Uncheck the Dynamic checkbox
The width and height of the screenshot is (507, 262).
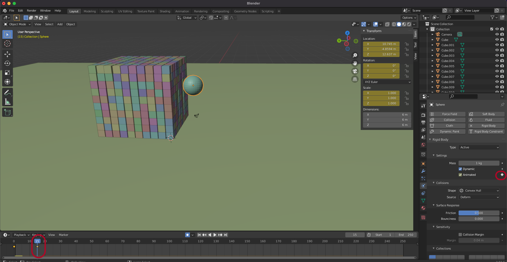(460, 169)
